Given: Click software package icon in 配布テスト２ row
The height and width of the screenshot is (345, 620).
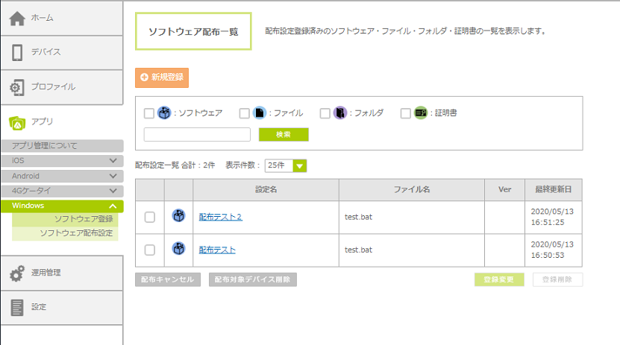Looking at the screenshot, I should coord(178,216).
